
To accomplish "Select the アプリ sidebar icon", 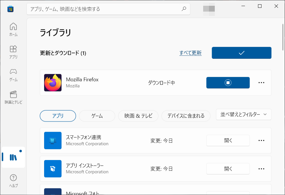I will [13, 51].
